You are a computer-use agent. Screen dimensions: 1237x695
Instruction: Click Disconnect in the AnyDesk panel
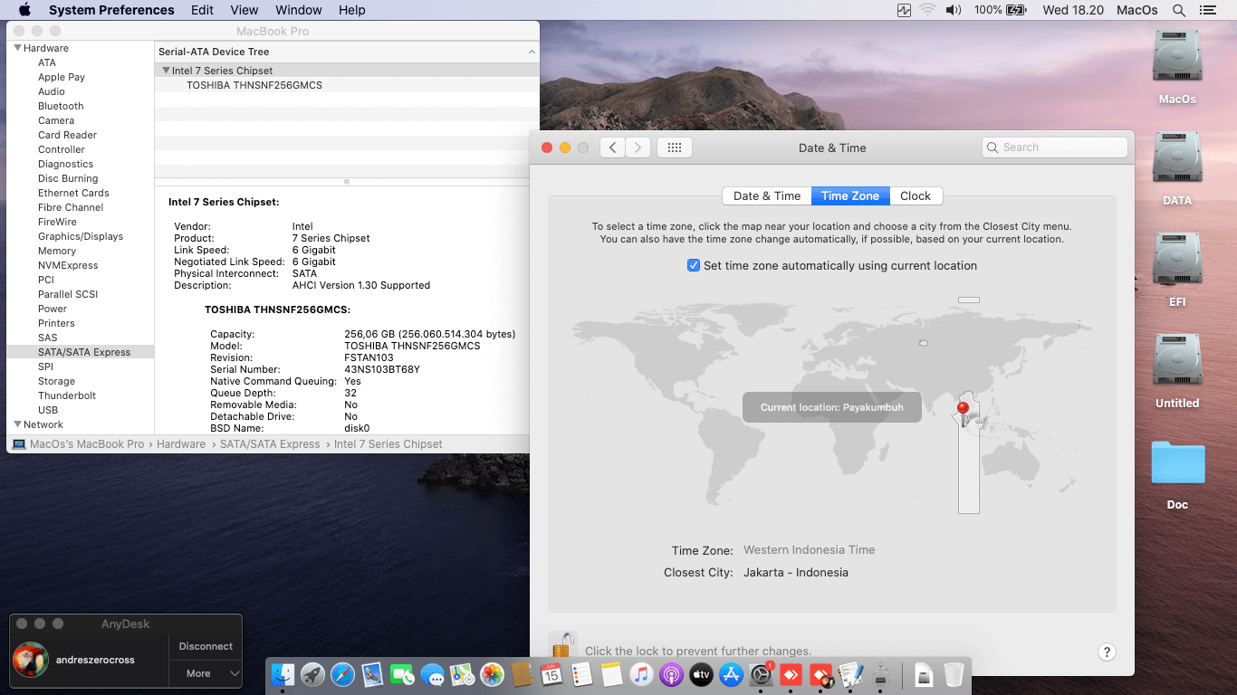(x=206, y=646)
